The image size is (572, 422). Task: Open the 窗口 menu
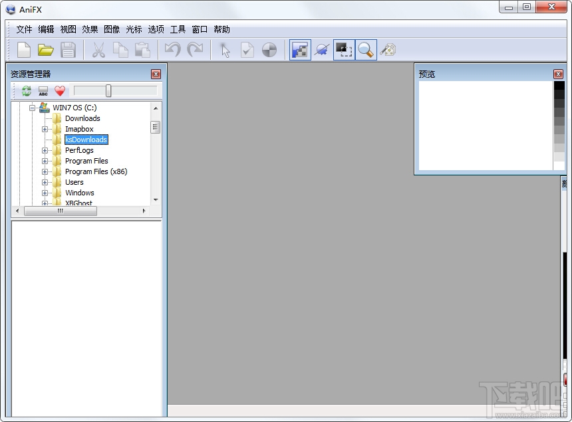click(x=200, y=29)
